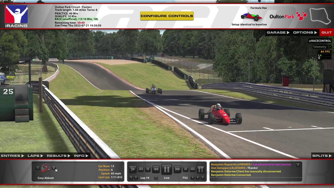Click the replay loop icon next to Live
This screenshot has width=334, height=188.
click(156, 178)
